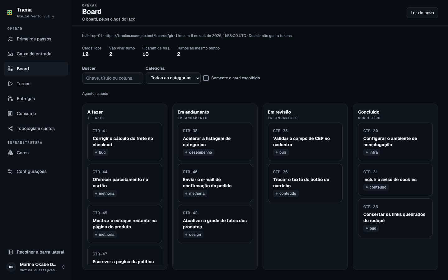The height and width of the screenshot is (280, 448).
Task: Expand the Marina Okabe account menu chevron
Action: pos(63,267)
